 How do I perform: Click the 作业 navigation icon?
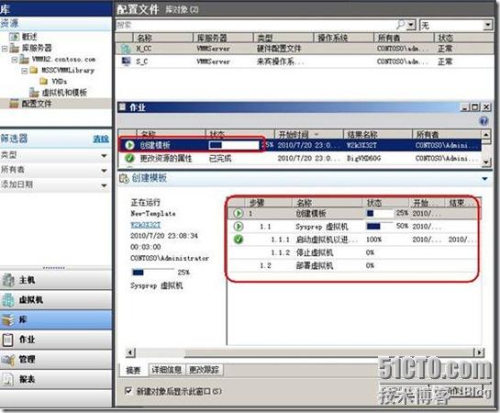point(8,340)
